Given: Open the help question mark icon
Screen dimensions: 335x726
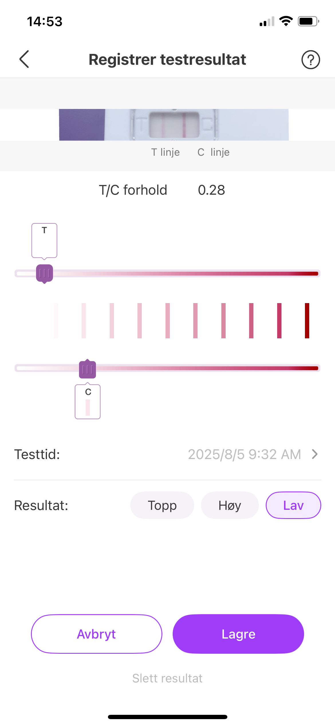Looking at the screenshot, I should 310,60.
